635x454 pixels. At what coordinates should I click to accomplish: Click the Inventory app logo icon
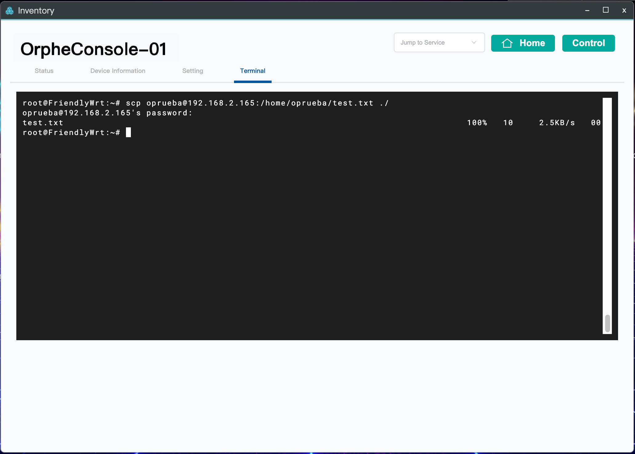click(10, 11)
